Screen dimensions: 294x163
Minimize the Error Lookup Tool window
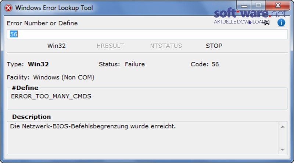point(244,6)
